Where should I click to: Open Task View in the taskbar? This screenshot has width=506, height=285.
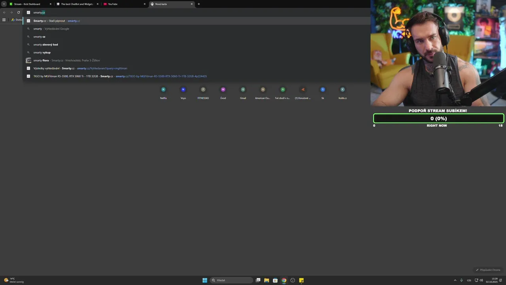pyautogui.click(x=258, y=280)
